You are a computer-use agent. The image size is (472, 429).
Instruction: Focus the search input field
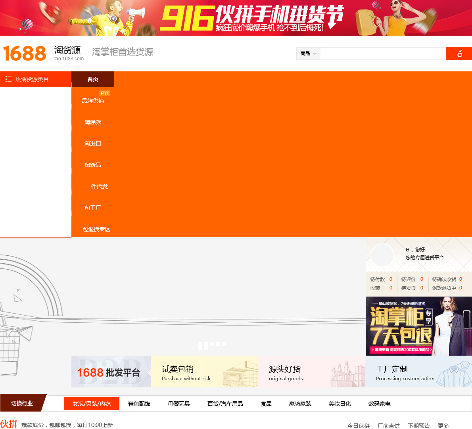point(383,54)
